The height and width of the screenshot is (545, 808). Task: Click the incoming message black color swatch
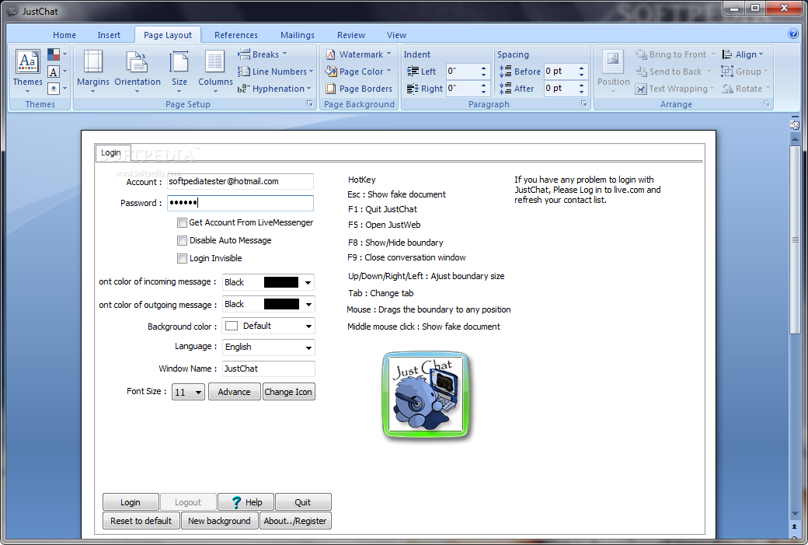pyautogui.click(x=281, y=282)
